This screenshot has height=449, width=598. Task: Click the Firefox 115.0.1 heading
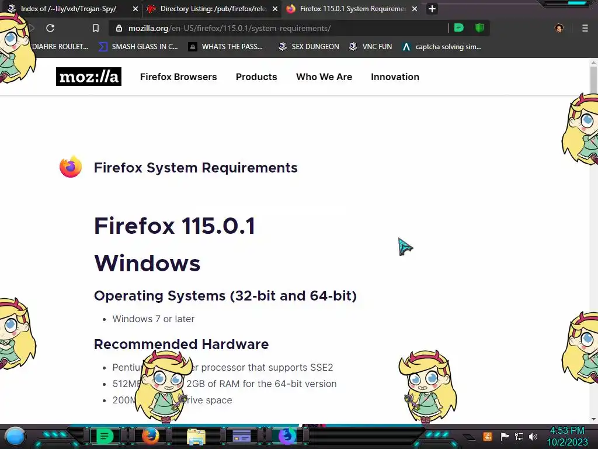pos(174,226)
